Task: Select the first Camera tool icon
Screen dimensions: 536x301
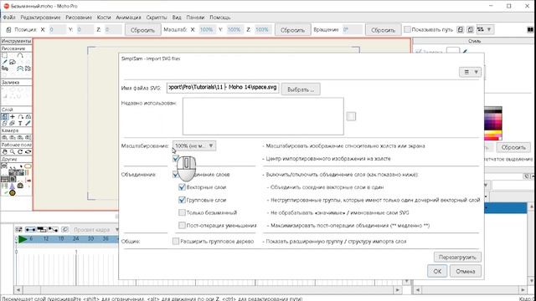Action: pos(5,137)
